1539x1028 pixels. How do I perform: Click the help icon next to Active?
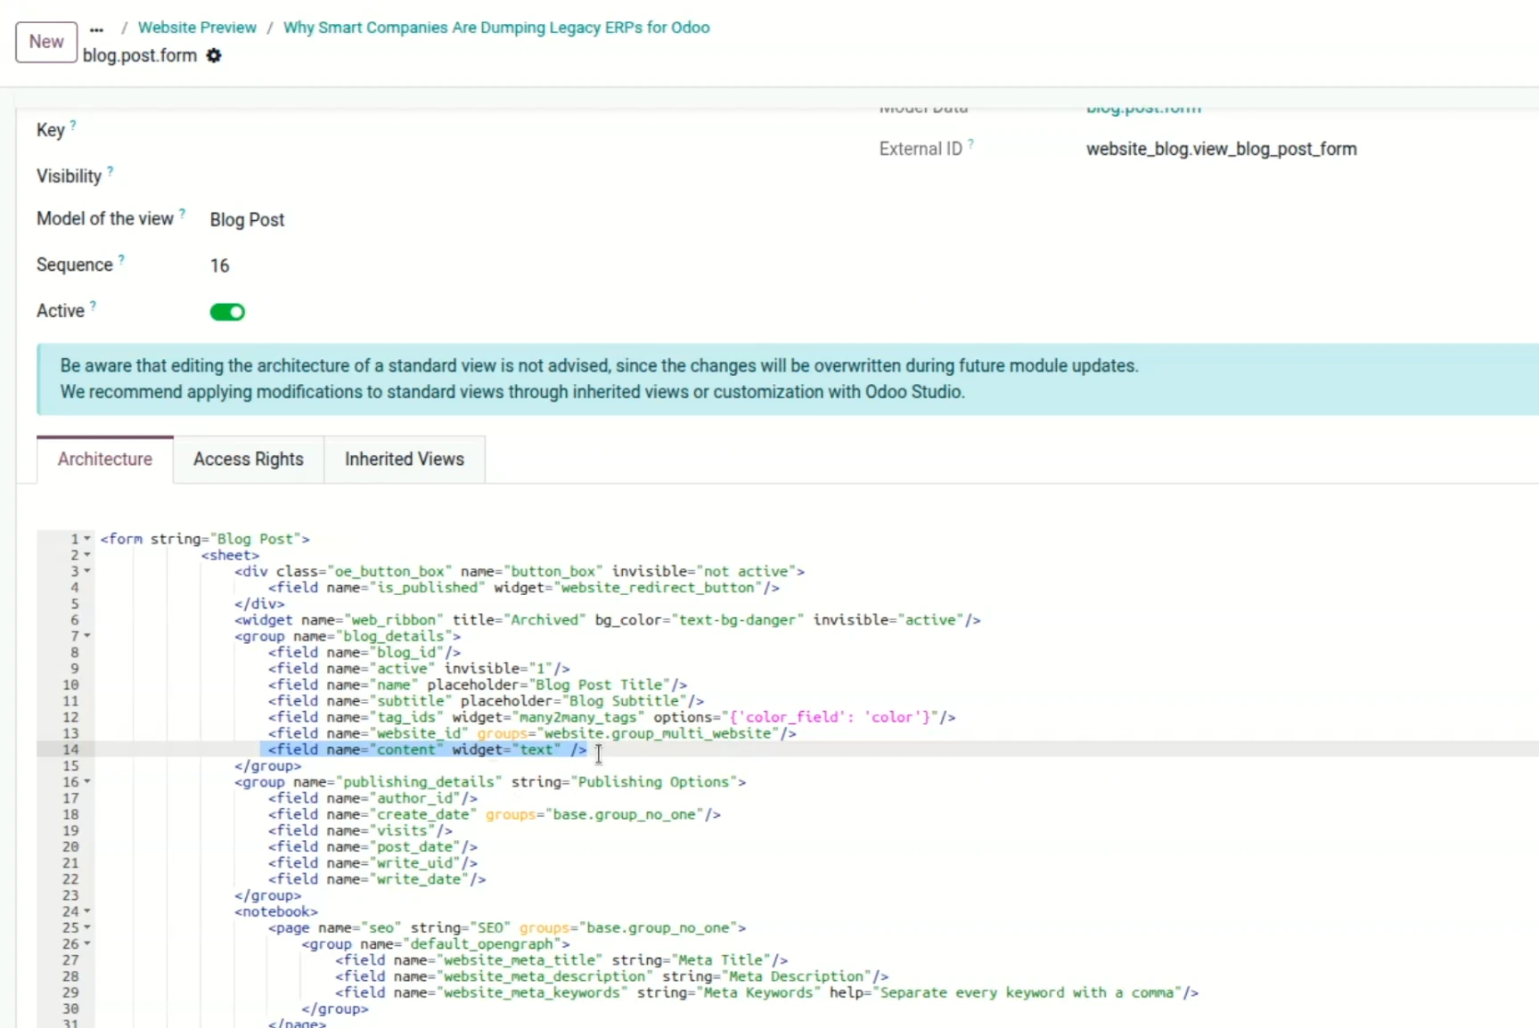point(93,306)
